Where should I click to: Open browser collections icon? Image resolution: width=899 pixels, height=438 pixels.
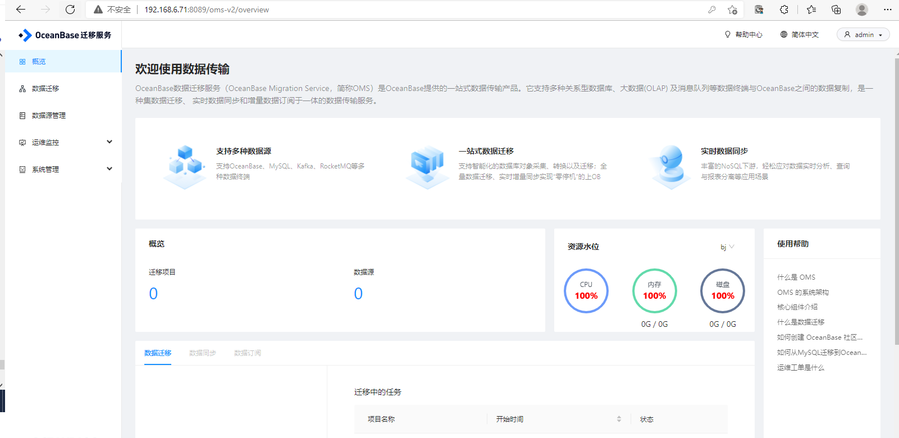pyautogui.click(x=836, y=10)
